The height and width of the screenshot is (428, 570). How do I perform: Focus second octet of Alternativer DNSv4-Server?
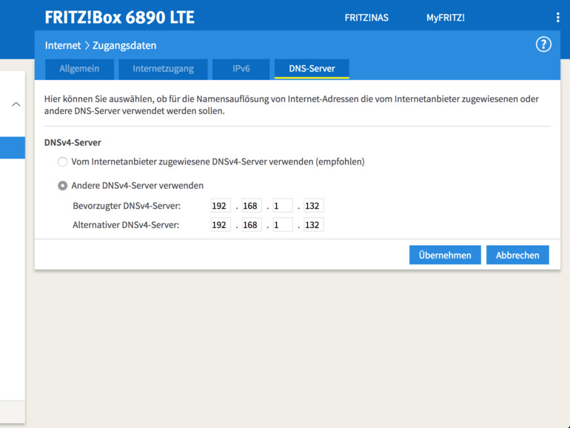252,224
